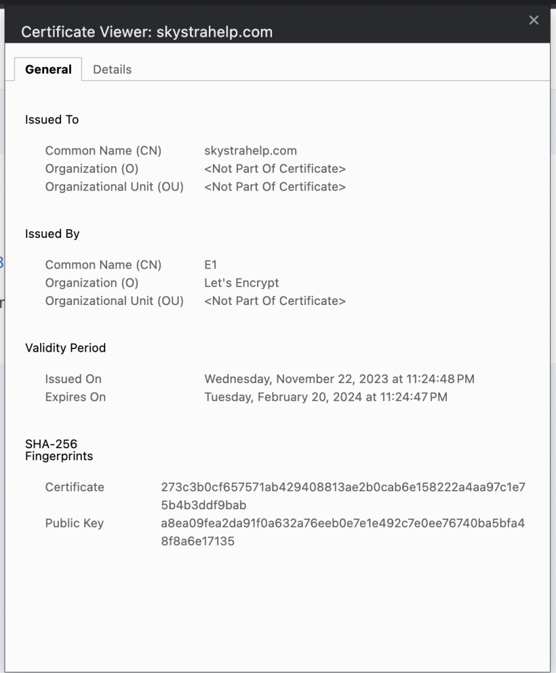Viewport: 556px width, 673px height.
Task: Click the Organizational Unit value under Issued By
Action: point(275,301)
